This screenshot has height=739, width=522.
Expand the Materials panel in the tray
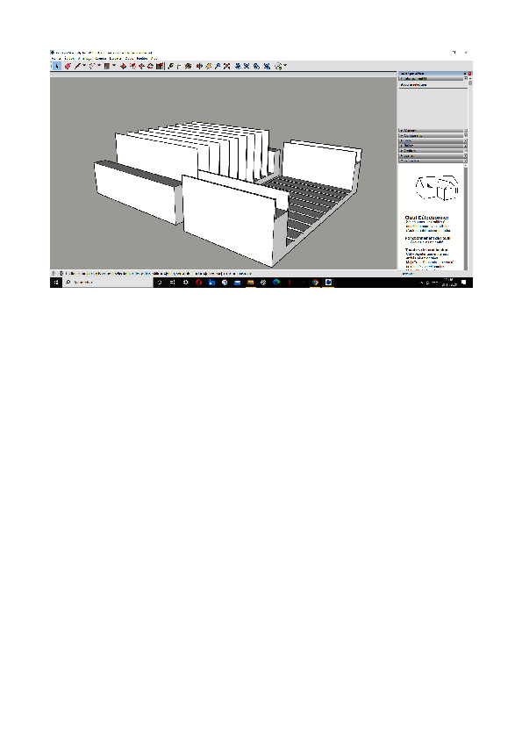click(x=431, y=131)
